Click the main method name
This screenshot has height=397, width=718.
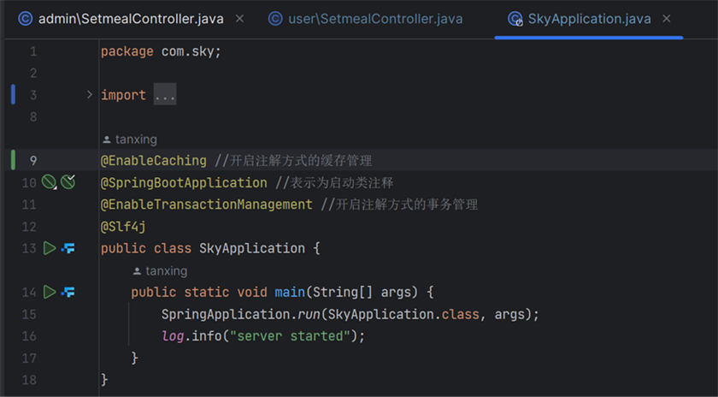290,292
